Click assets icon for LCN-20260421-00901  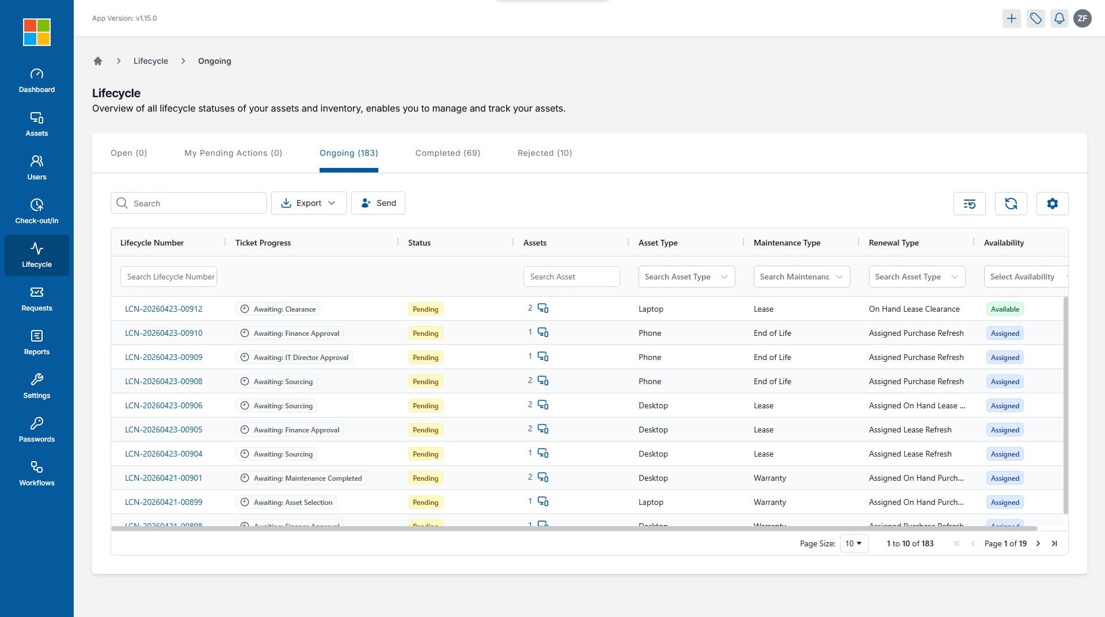pyautogui.click(x=543, y=477)
